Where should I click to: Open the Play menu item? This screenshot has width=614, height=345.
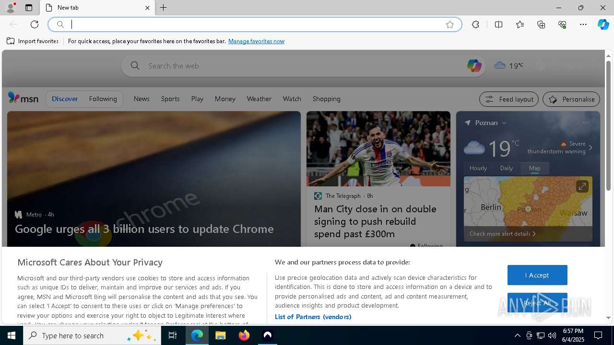[197, 99]
